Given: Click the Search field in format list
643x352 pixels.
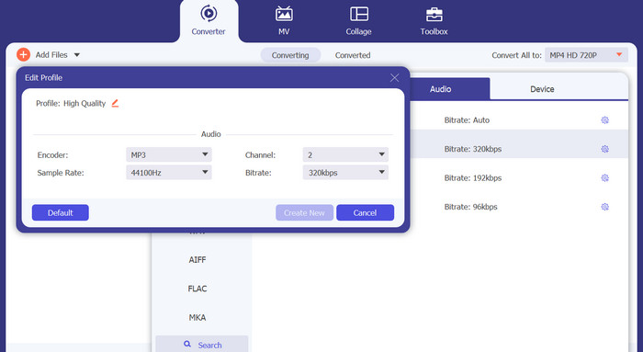Looking at the screenshot, I should click(x=202, y=345).
